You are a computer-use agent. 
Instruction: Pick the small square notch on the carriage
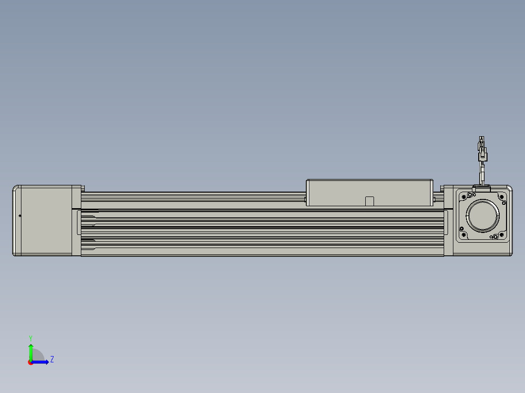[369, 201]
